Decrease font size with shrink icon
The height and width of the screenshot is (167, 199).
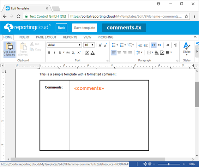(x=105, y=45)
